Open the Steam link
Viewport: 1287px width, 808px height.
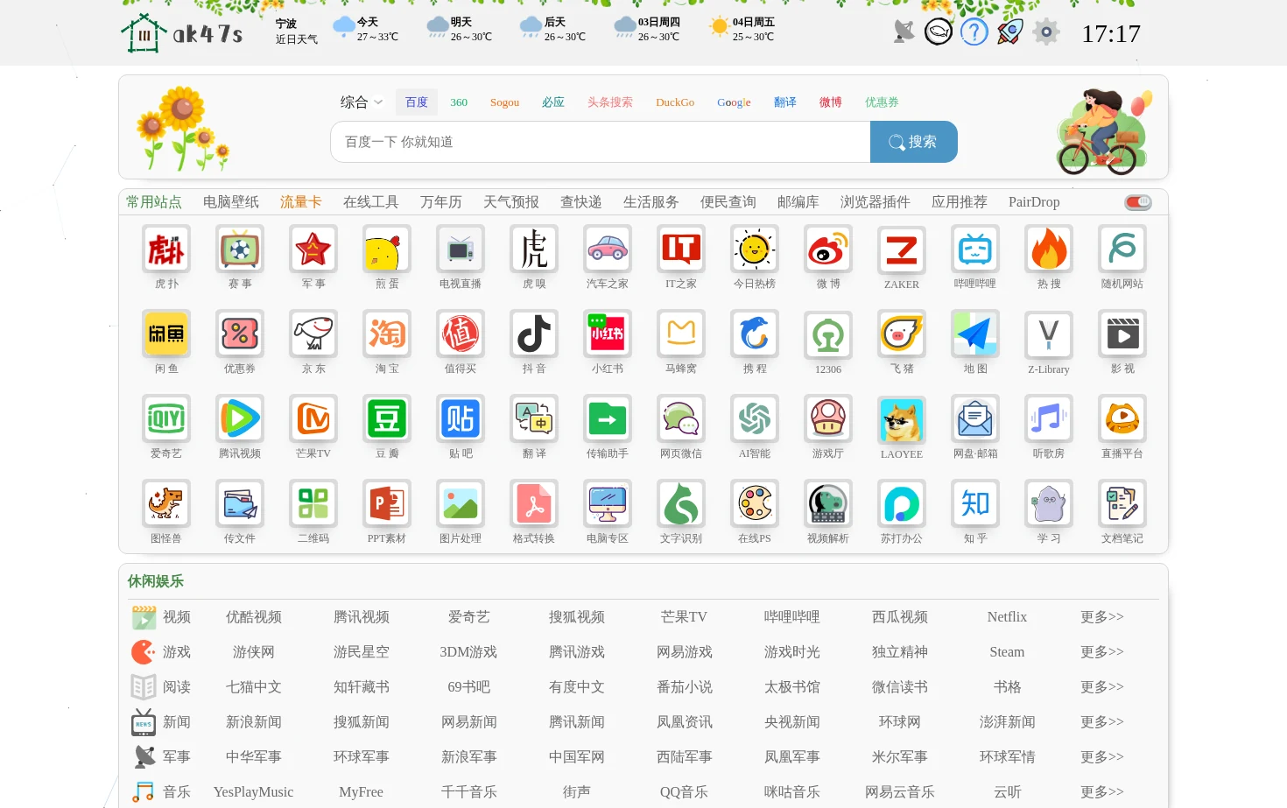click(x=1007, y=652)
